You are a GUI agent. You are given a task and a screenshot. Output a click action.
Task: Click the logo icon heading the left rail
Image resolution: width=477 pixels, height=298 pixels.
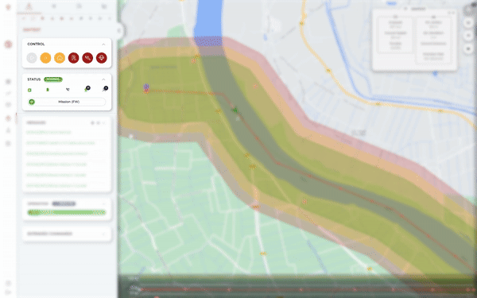(8, 7)
